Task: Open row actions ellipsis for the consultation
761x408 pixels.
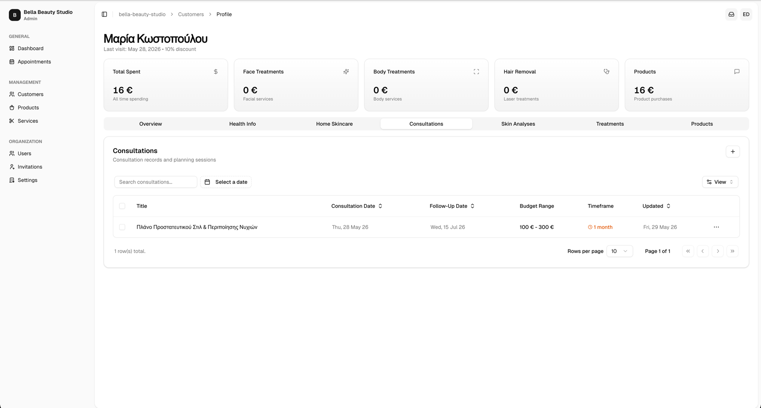Action: pos(716,227)
